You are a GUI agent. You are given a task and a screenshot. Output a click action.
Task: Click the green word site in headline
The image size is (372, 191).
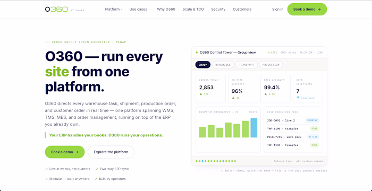pos(57,71)
